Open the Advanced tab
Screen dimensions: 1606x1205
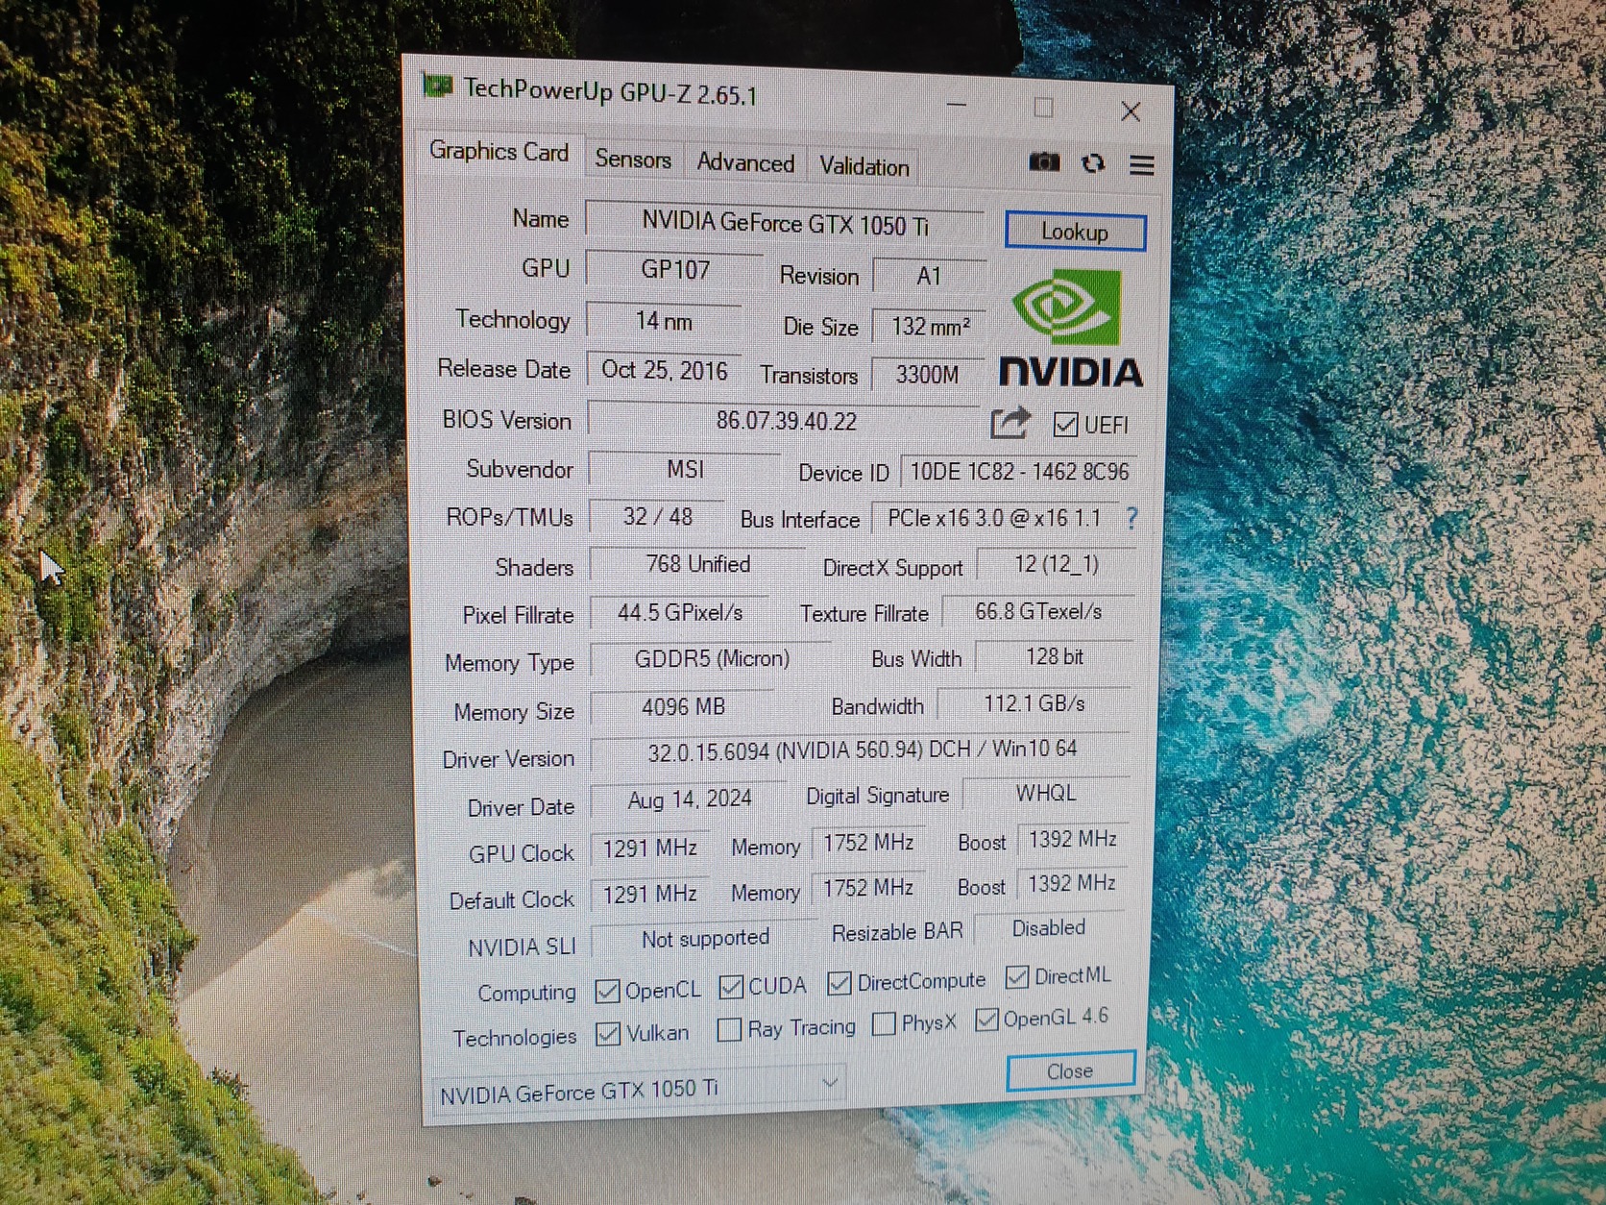745,163
